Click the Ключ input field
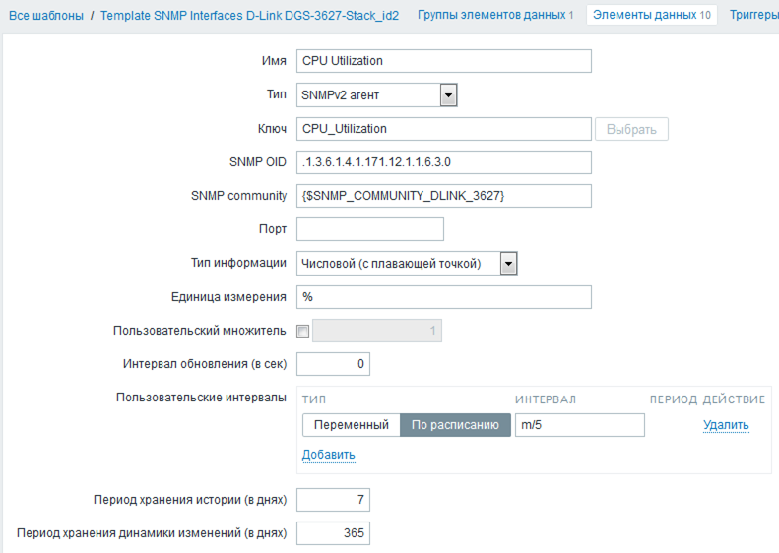Image resolution: width=779 pixels, height=553 pixels. coord(443,129)
